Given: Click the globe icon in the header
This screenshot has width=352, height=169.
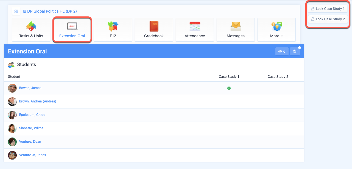Looking at the screenshot, I should pyautogui.click(x=295, y=51).
